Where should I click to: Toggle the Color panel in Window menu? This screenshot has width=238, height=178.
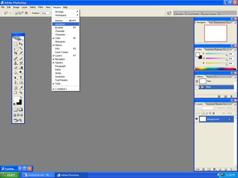[66, 38]
